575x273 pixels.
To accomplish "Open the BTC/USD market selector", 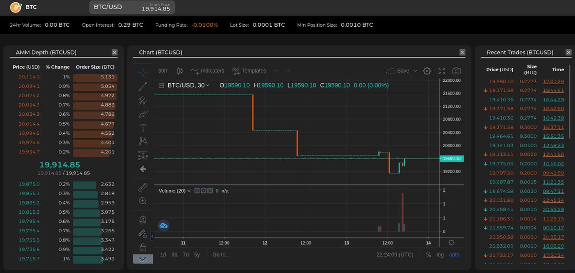I will (x=132, y=7).
